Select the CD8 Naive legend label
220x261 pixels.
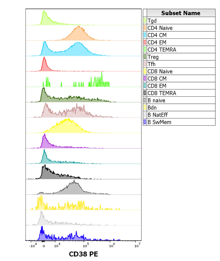tap(160, 71)
